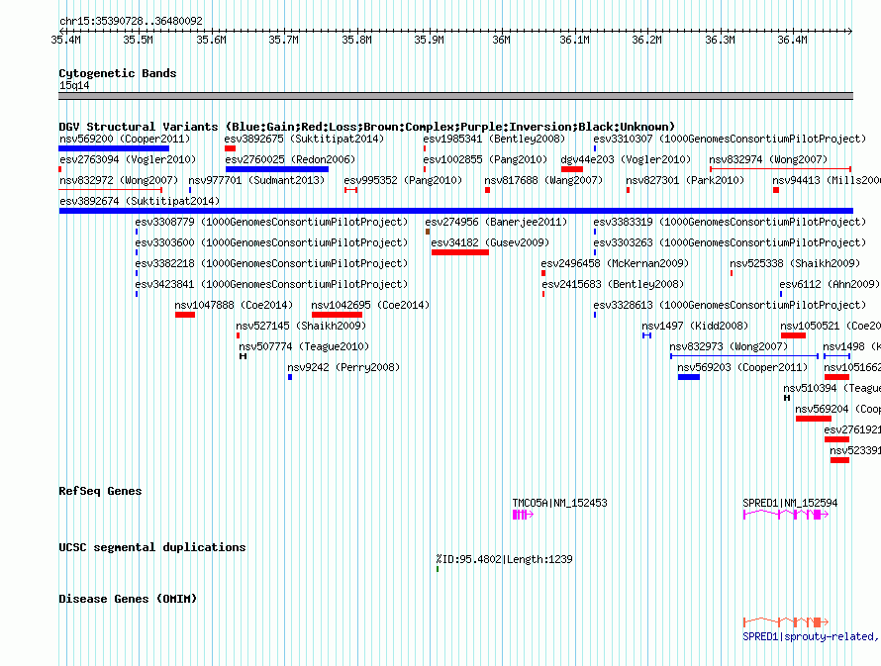881x666 pixels.
Task: Click the nsv832974 (Wong2007) red span line
Action: [780, 169]
